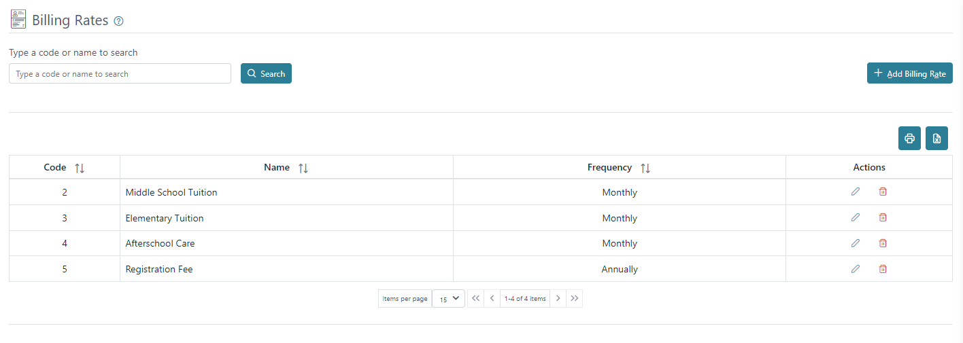Edit the Elementary Tuition rate
Viewport: 963px width, 343px height.
point(856,217)
